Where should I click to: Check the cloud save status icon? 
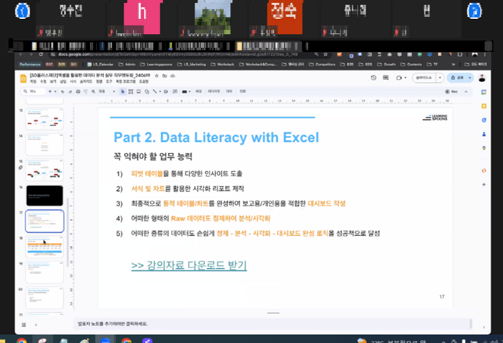pos(172,76)
